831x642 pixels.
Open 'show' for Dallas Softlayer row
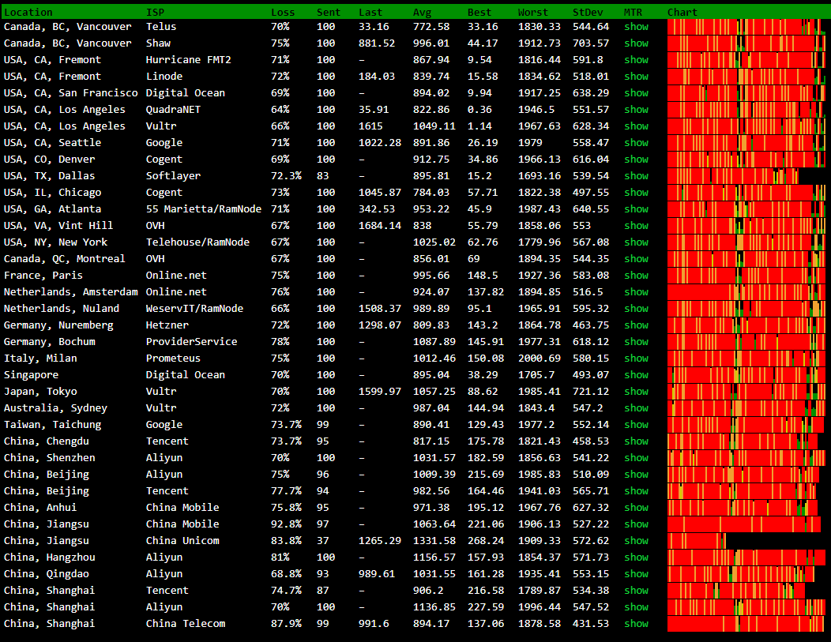tap(636, 176)
